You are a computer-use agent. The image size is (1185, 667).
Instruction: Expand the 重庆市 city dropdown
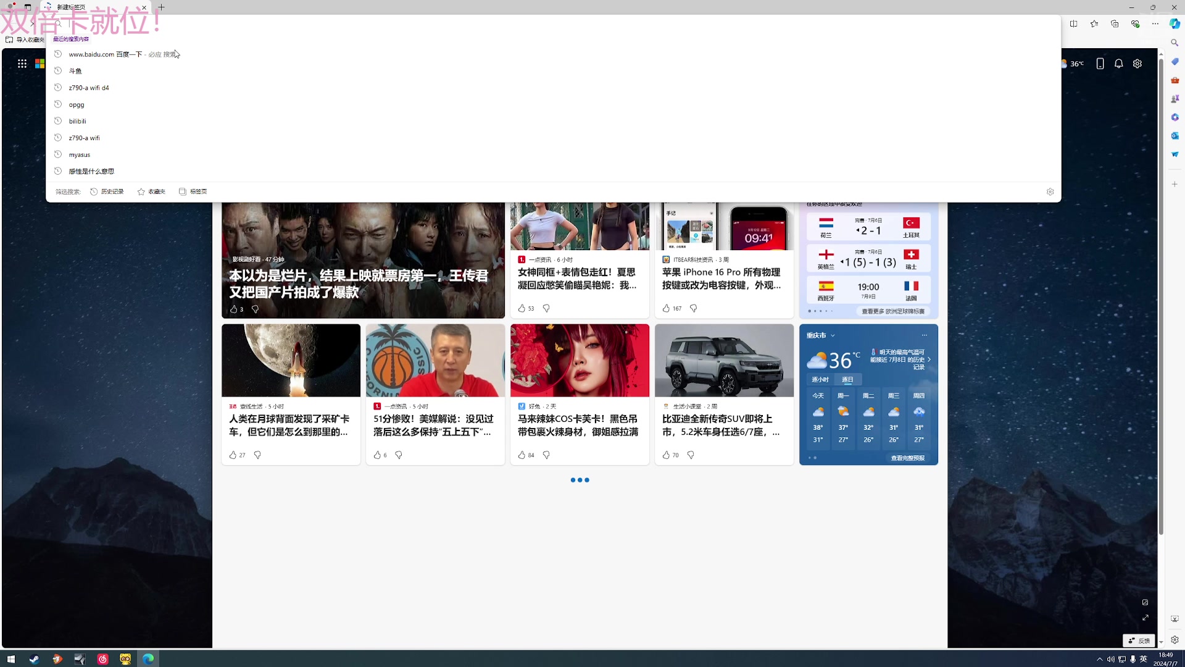click(x=833, y=335)
